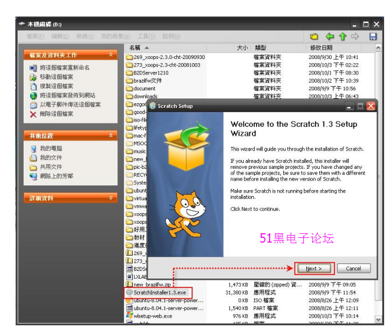Open My Network Places link
Image resolution: width=390 pixels, height=330 pixels.
57,176
